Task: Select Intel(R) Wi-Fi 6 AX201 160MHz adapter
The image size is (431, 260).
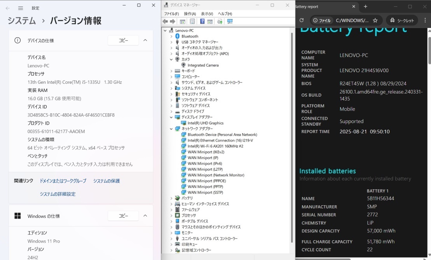Action: pyautogui.click(x=215, y=146)
